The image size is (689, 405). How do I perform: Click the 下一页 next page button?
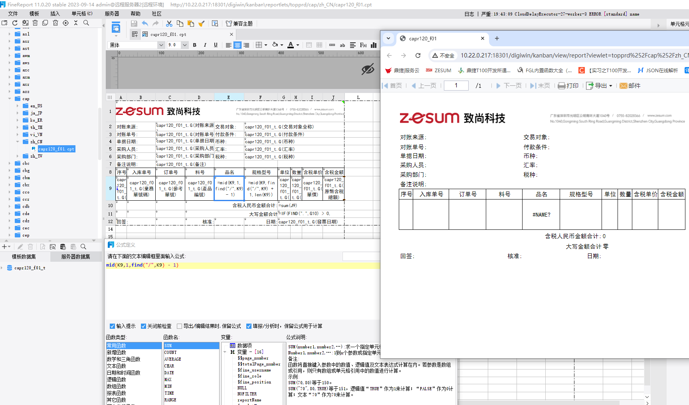click(509, 86)
